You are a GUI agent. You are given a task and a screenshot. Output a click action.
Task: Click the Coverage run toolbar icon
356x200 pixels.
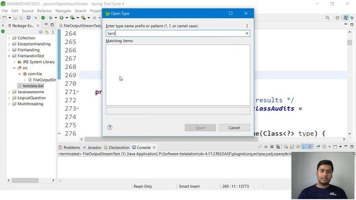point(72,18)
